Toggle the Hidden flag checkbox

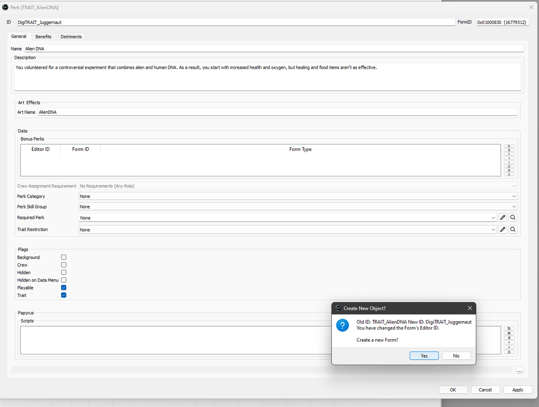click(64, 272)
